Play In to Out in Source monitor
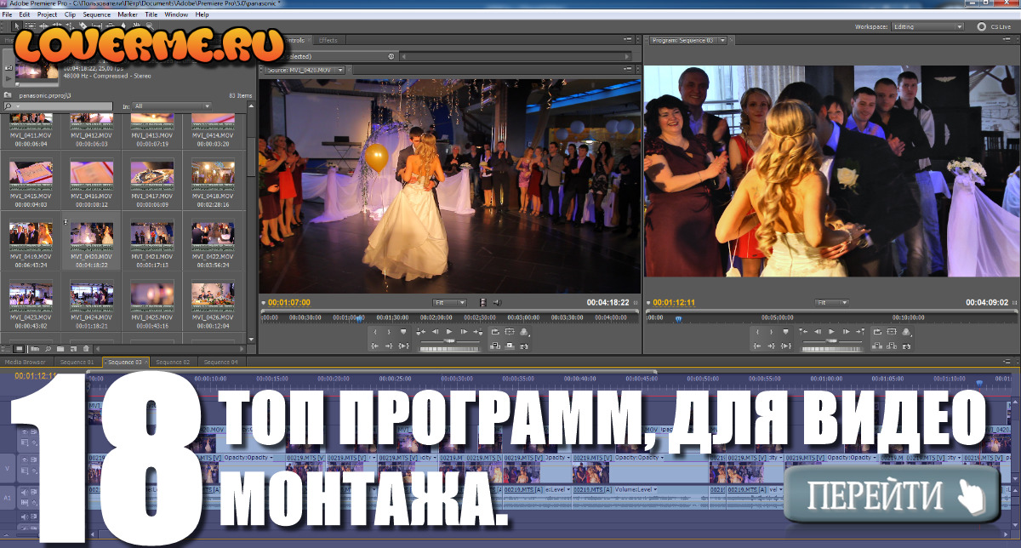The image size is (1021, 548). click(403, 345)
